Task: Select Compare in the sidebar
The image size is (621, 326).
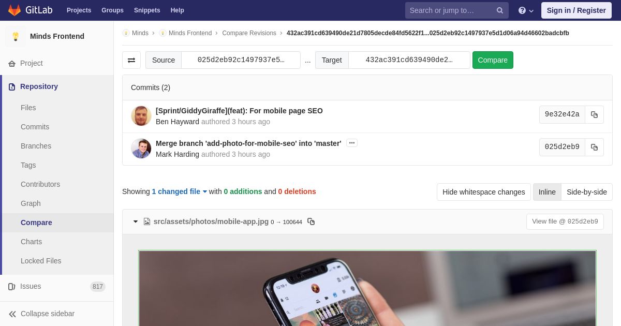Action: tap(36, 223)
